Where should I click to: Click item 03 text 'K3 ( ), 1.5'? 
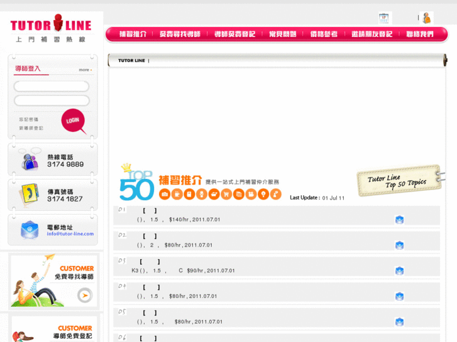point(146,270)
